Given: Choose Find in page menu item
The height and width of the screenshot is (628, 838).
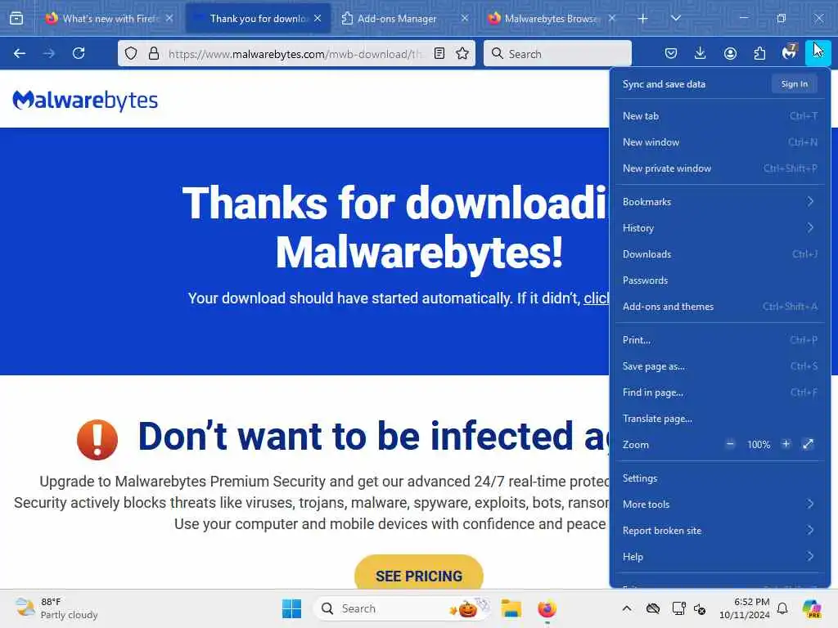Looking at the screenshot, I should (719, 392).
